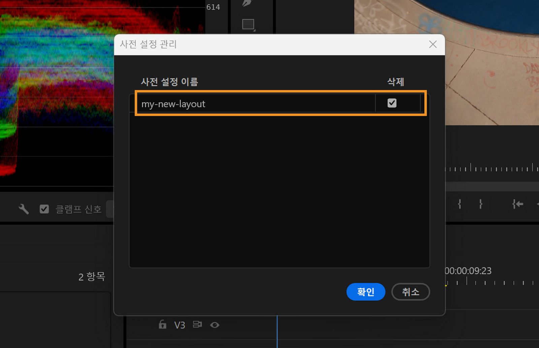Viewport: 539px width, 348px height.
Task: Click the 취소 button
Action: (410, 292)
